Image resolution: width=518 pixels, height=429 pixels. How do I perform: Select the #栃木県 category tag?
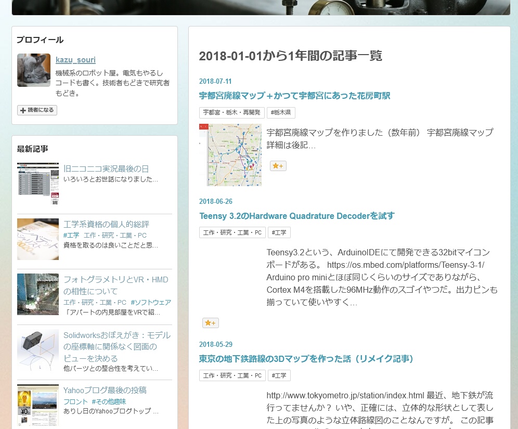[x=280, y=112]
